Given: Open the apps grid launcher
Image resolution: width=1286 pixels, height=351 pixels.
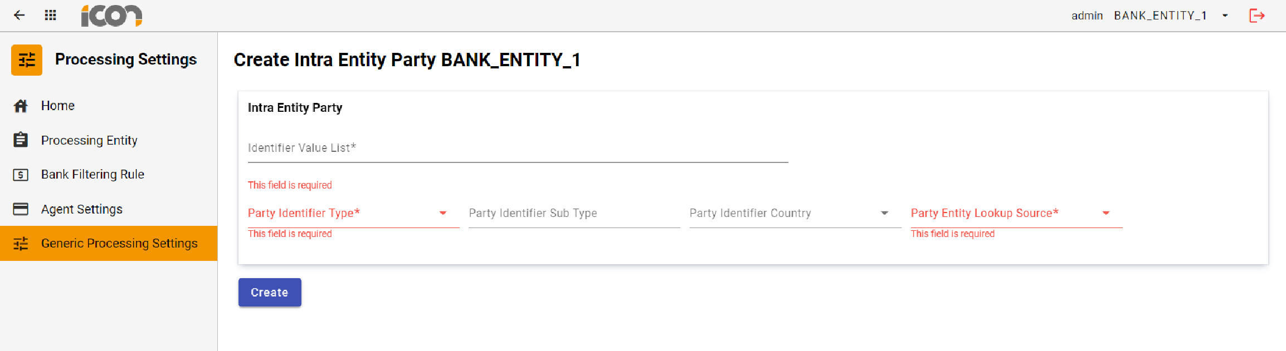Looking at the screenshot, I should coord(50,15).
